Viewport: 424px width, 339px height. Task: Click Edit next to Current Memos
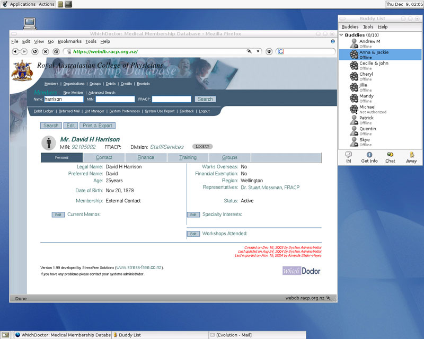pyautogui.click(x=58, y=215)
